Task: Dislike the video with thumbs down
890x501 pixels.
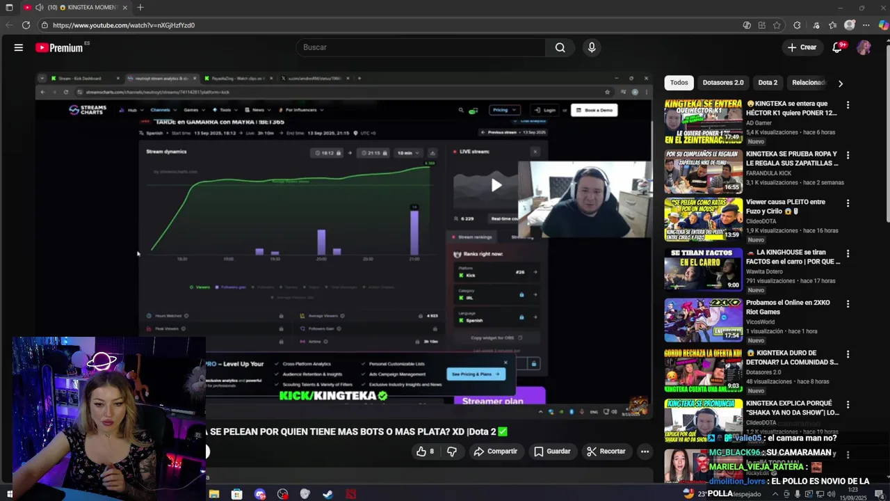Action: click(x=452, y=452)
